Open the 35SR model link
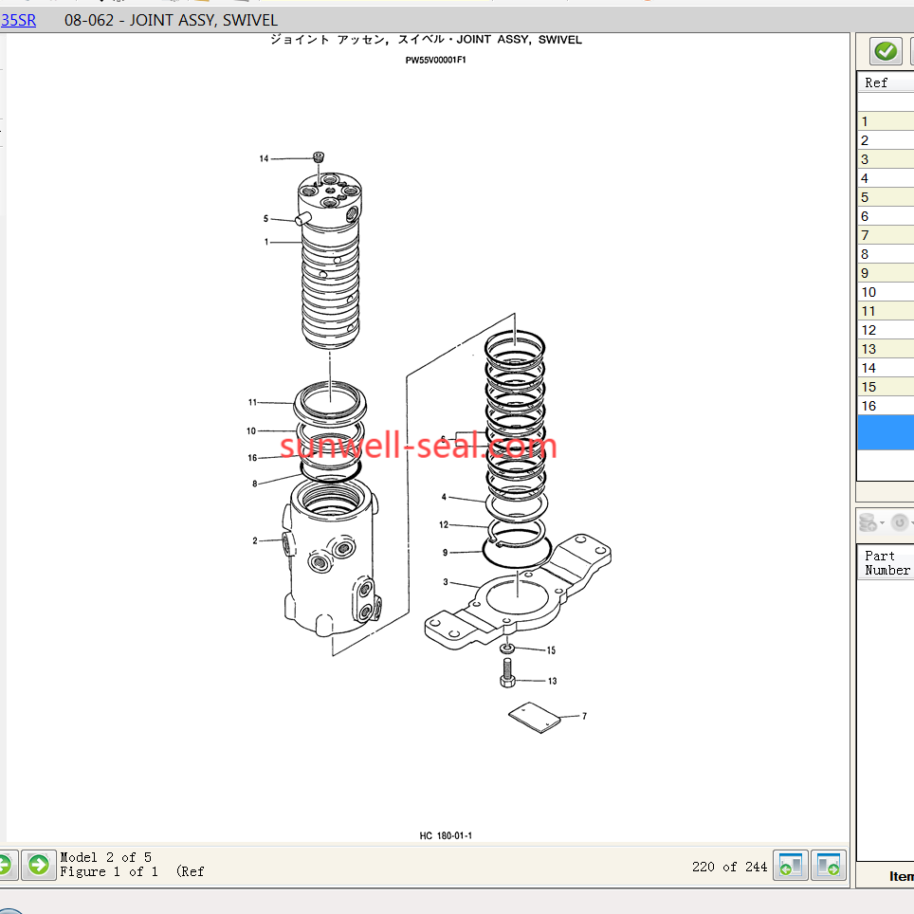Screen dimensions: 914x914 [x=18, y=20]
